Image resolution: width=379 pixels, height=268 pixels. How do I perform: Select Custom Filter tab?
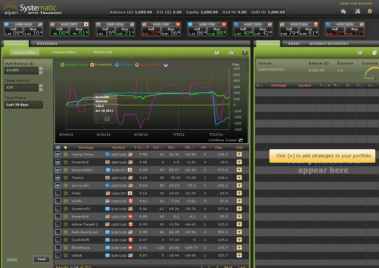point(64,52)
